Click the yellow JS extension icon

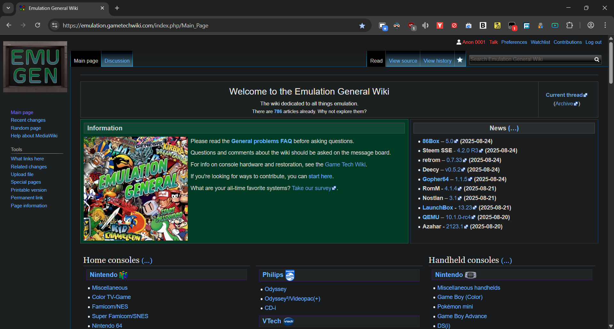coord(497,25)
